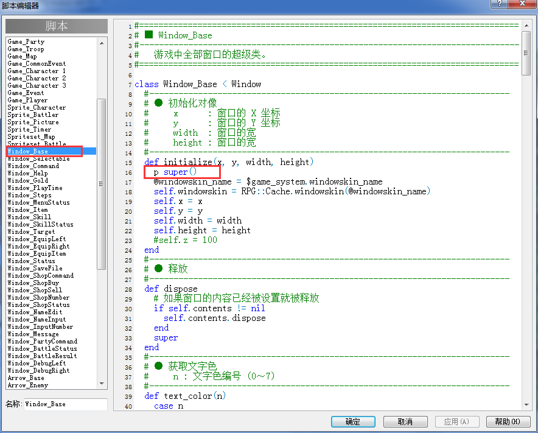Click the code editor scrollbar thumb
Viewport: 538px width, 433px height.
click(x=526, y=53)
